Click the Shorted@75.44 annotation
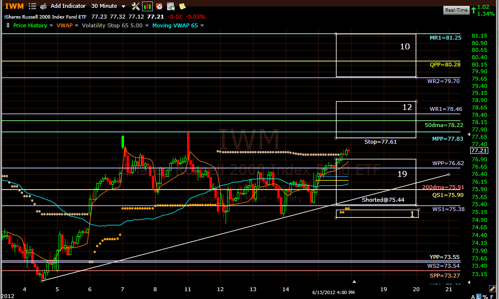499x299 pixels. 383,200
